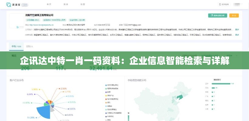Image resolution: width=249 pixels, height=121 pixels.
Task: Click the 51.28% pie label
Action: pyautogui.click(x=31, y=118)
